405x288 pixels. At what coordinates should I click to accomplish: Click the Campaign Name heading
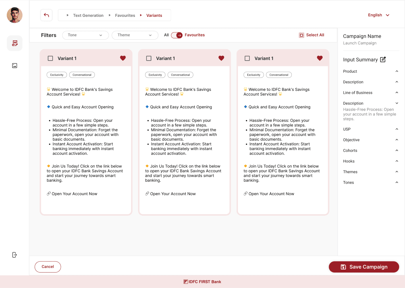point(362,36)
